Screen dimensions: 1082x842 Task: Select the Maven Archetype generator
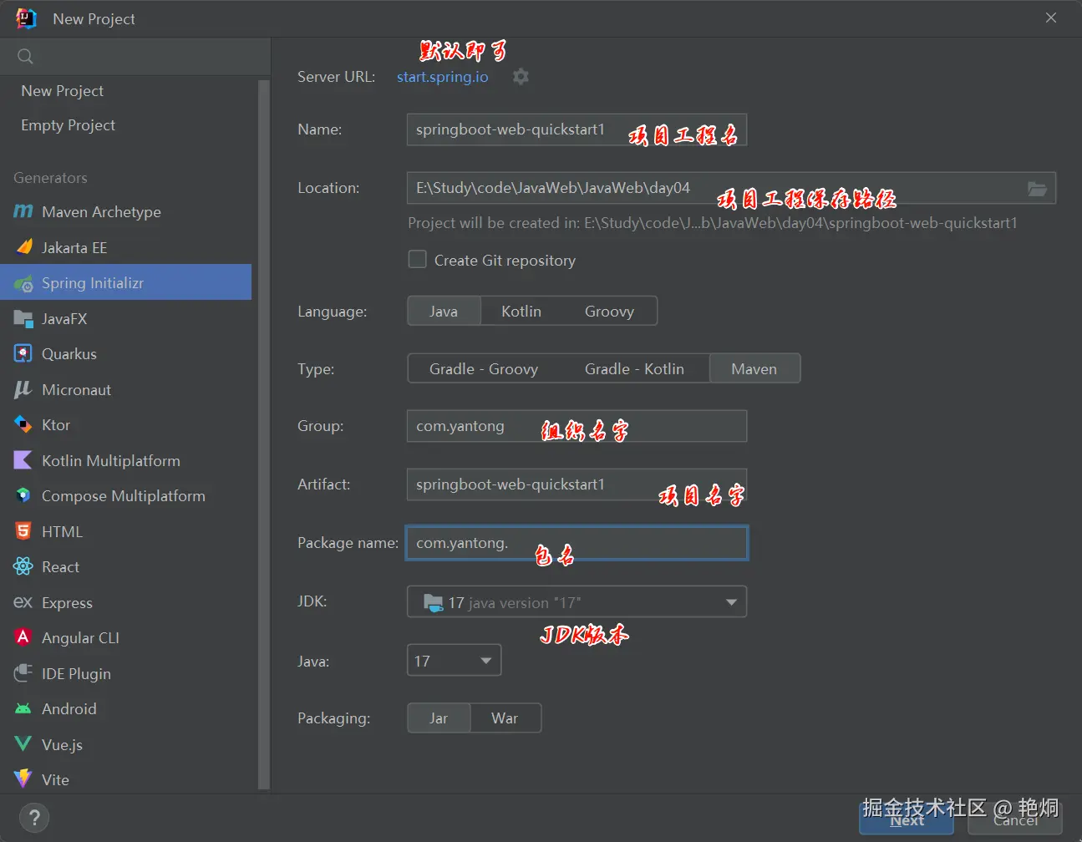click(x=126, y=211)
